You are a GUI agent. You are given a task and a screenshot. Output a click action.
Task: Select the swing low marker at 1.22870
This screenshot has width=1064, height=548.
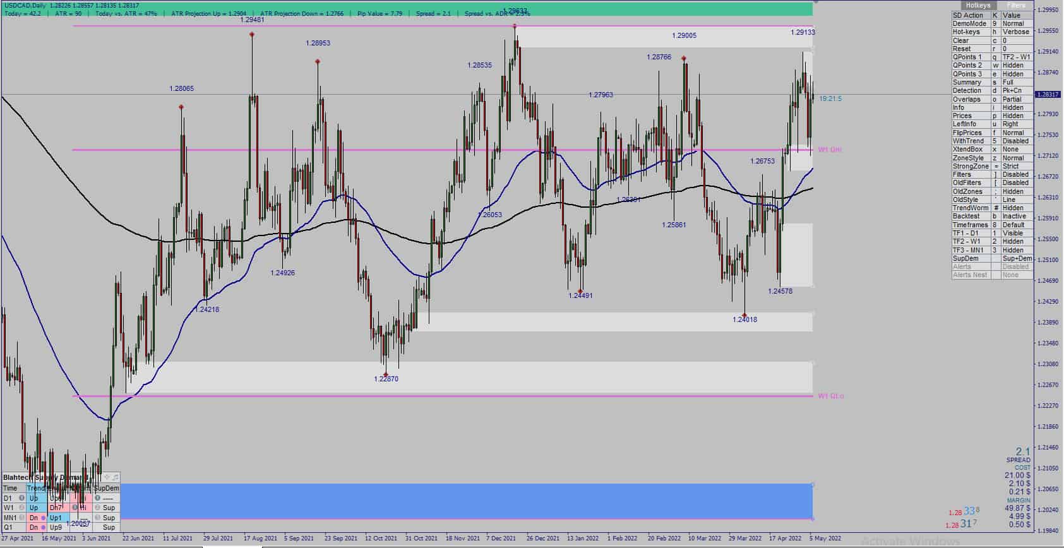(386, 374)
